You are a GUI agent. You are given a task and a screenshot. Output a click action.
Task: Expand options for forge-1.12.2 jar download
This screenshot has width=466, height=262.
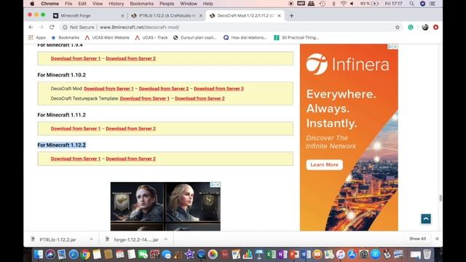coord(166,239)
